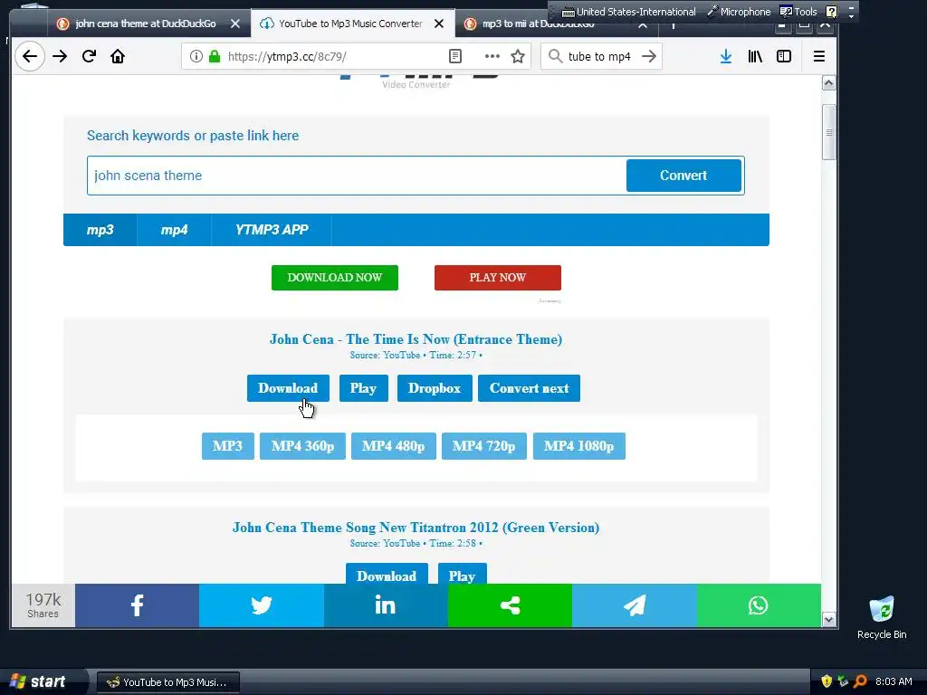Click the search magnifier icon in search box
927x695 pixels.
[555, 56]
